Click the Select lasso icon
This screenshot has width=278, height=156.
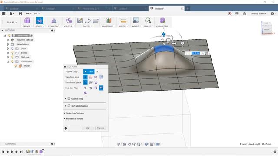click(148, 21)
